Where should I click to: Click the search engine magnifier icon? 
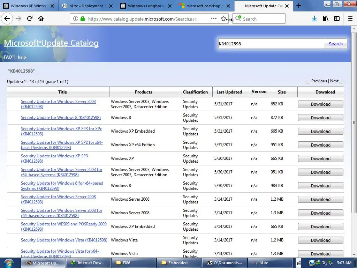238,18
